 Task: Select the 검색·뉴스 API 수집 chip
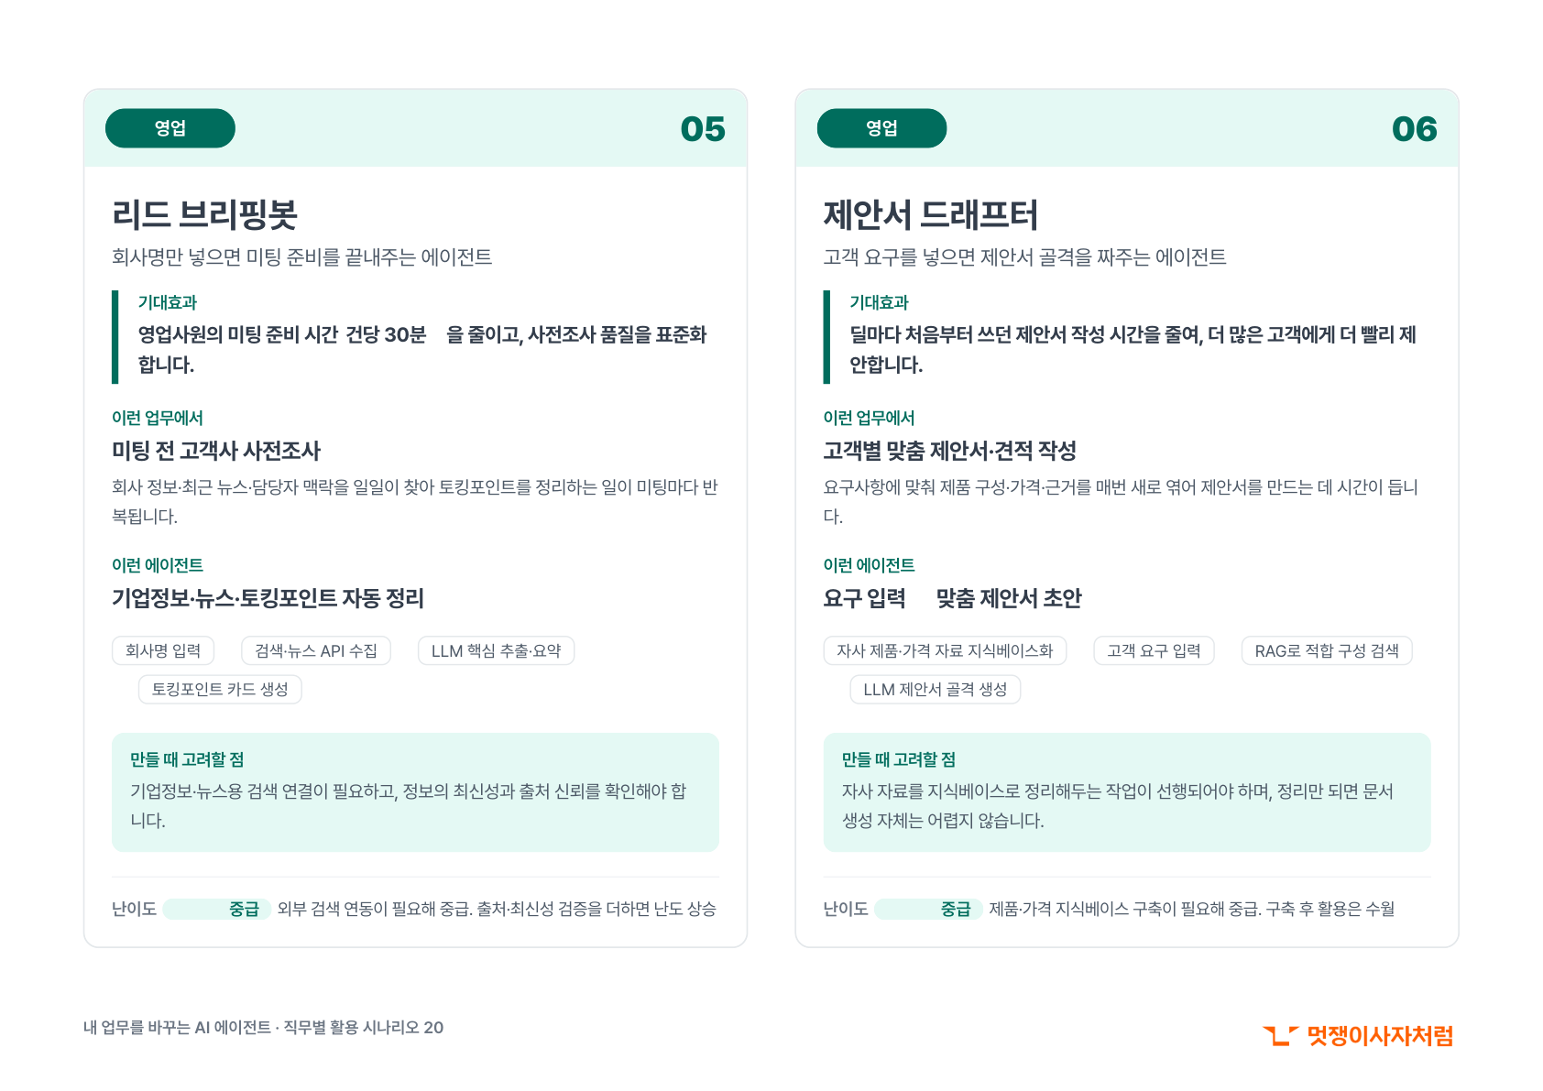coord(316,650)
